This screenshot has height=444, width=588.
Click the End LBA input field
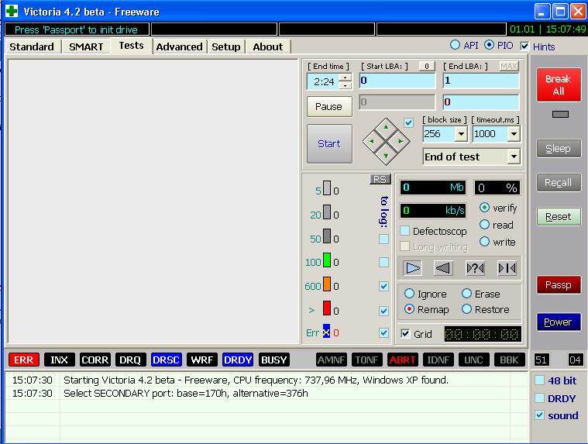[x=481, y=81]
